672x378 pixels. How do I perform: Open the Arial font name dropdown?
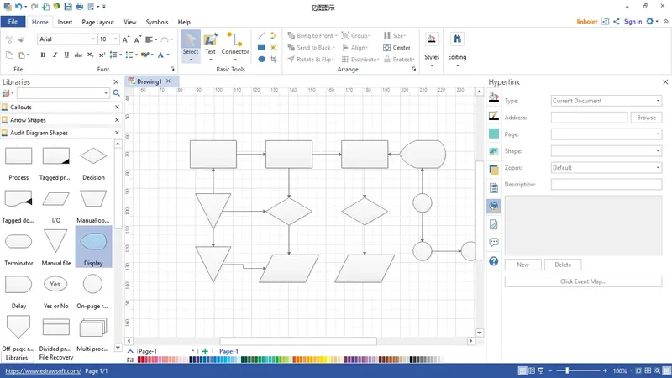click(x=93, y=39)
